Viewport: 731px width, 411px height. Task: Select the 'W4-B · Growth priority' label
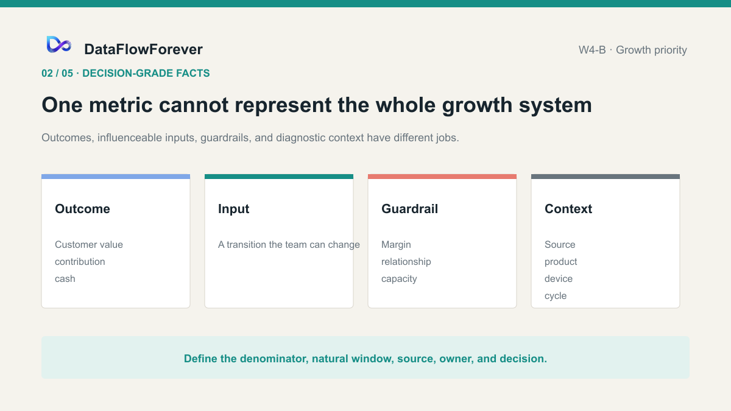pyautogui.click(x=633, y=50)
